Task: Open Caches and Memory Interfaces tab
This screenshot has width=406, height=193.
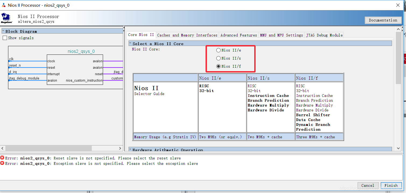Action: 187,35
